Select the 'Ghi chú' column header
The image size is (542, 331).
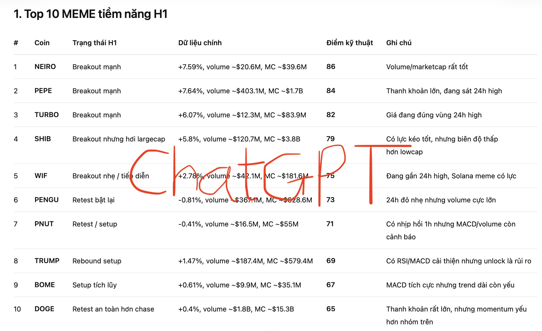click(399, 43)
